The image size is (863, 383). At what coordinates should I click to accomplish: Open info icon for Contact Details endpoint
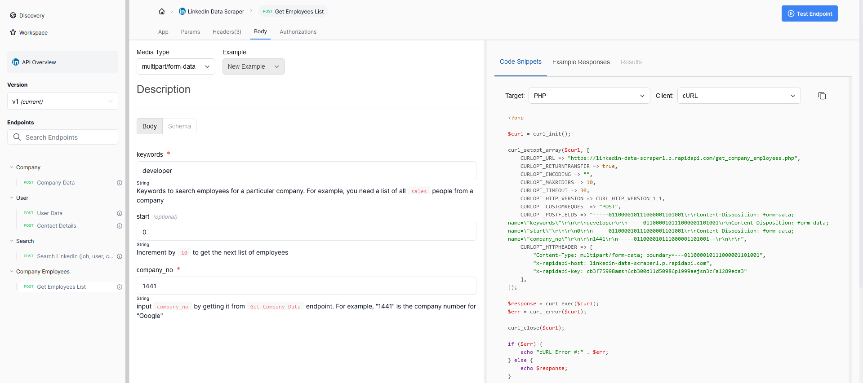tap(120, 226)
